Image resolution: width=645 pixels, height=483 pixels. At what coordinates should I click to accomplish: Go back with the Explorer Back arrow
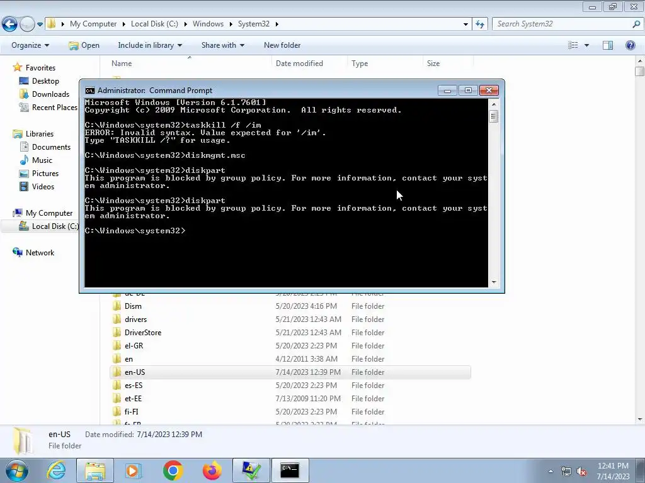tap(10, 25)
